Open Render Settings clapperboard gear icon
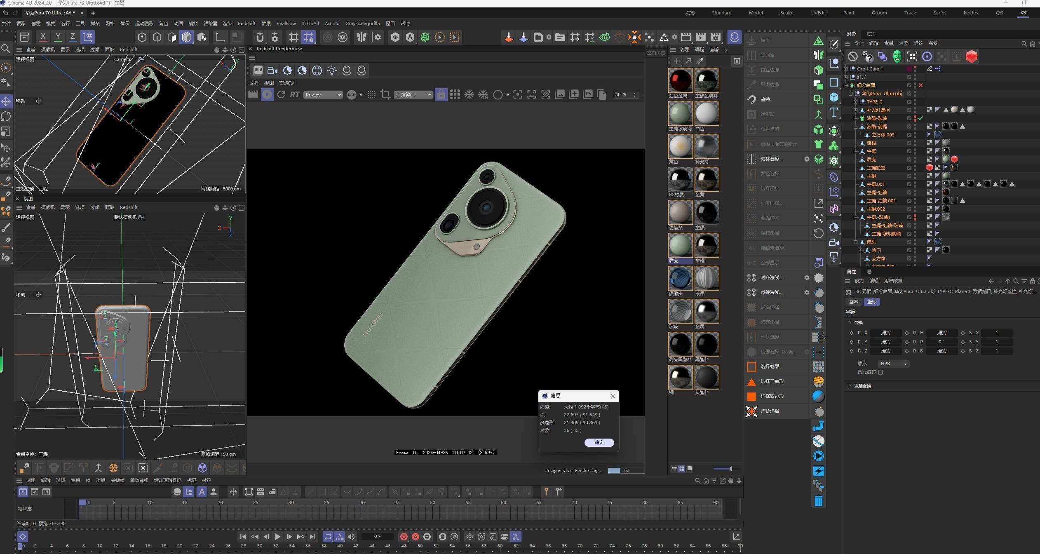 [716, 37]
